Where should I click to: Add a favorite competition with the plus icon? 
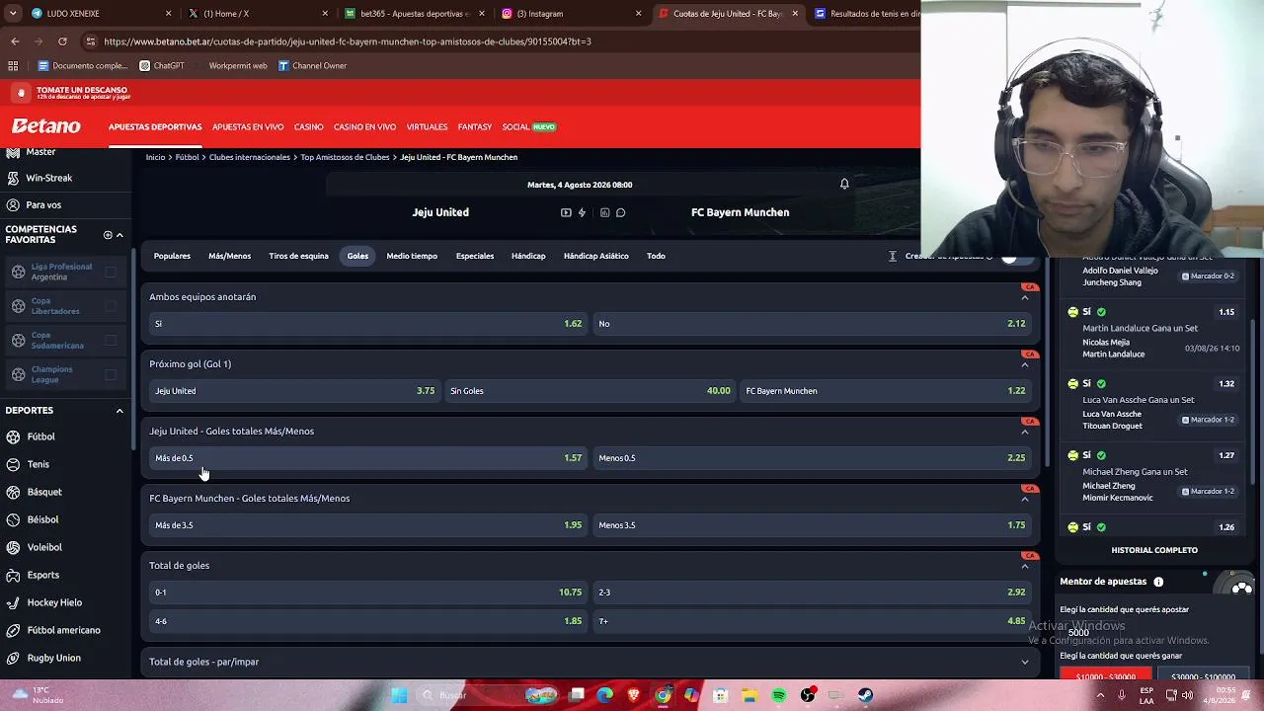(x=108, y=235)
